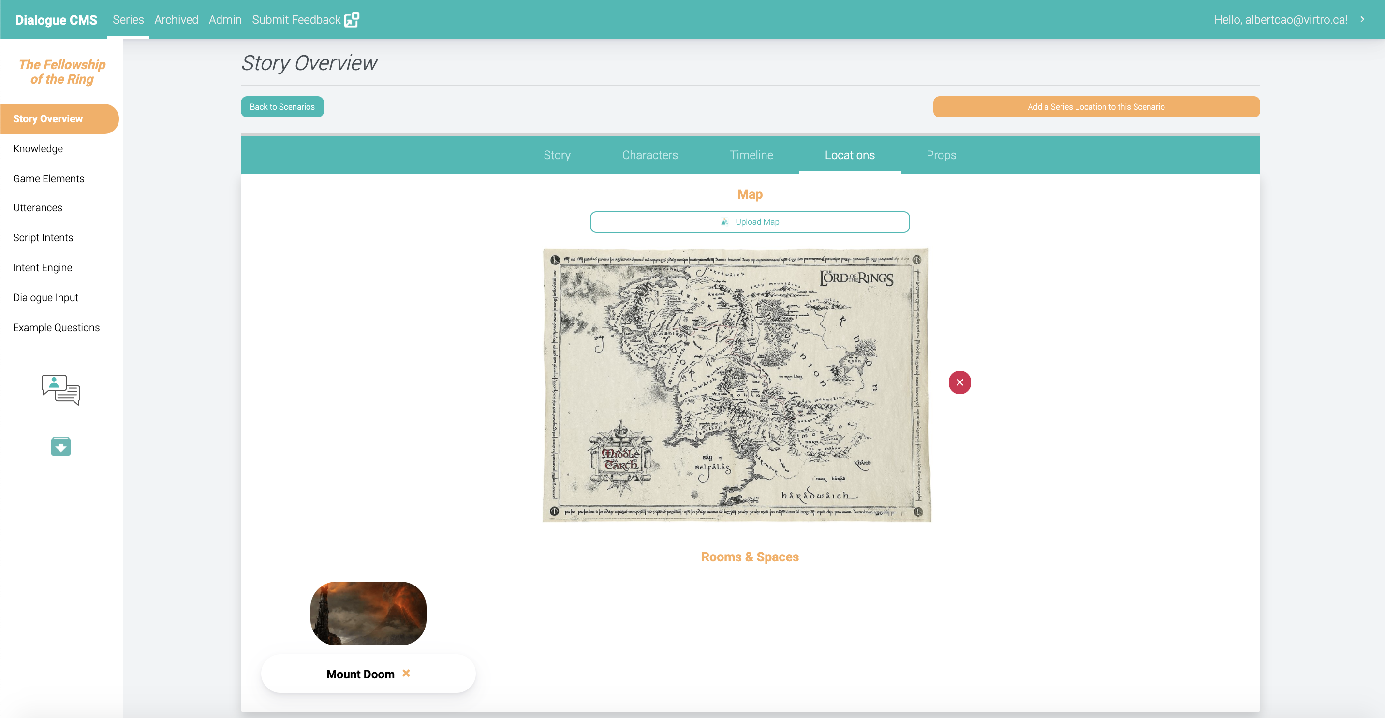Remove the map with red X button
Image resolution: width=1385 pixels, height=718 pixels.
(960, 382)
